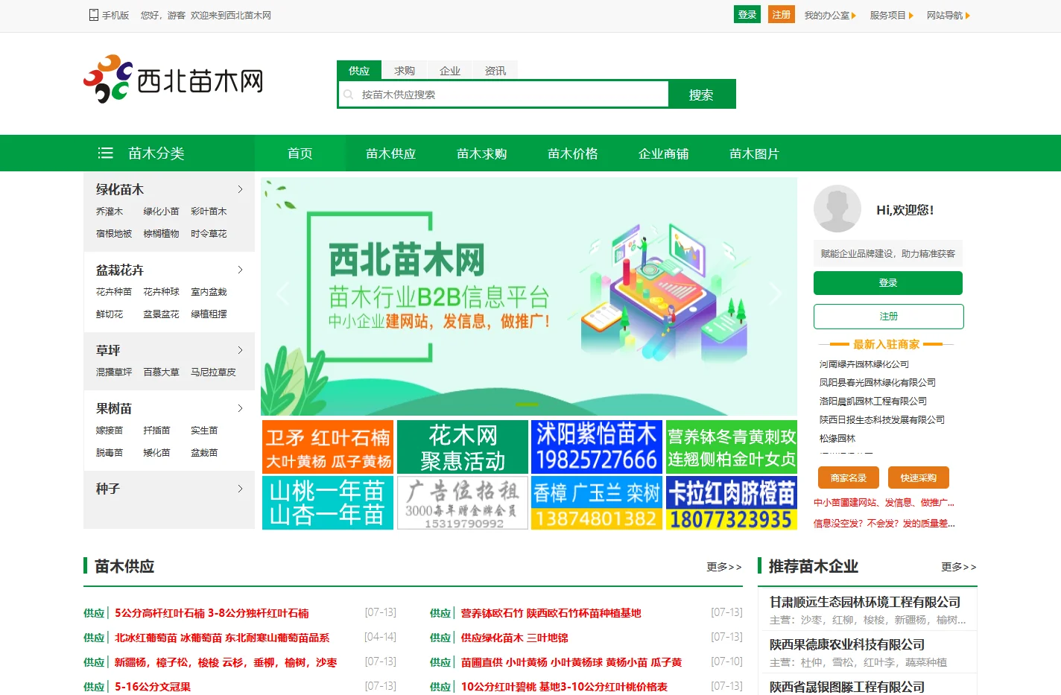
Task: Click the magnifier icon in search box
Action: 348,95
